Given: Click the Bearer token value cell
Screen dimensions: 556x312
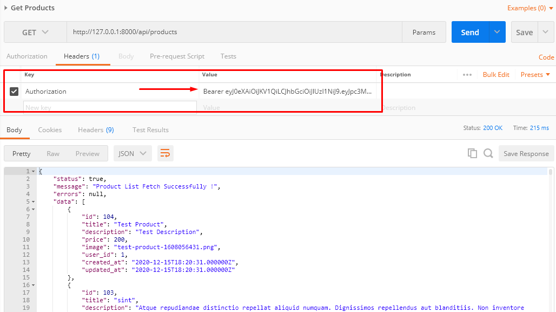Looking at the screenshot, I should [x=288, y=91].
